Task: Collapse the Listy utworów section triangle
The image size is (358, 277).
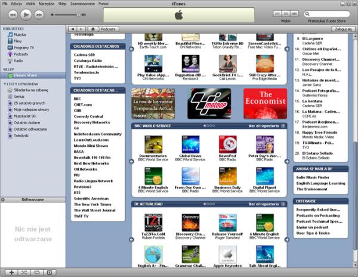Action: tap(4, 84)
